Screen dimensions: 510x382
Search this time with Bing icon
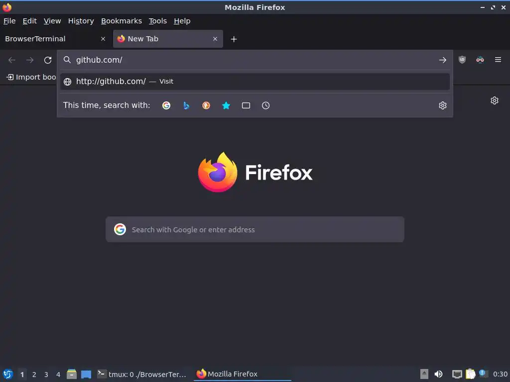(x=186, y=105)
